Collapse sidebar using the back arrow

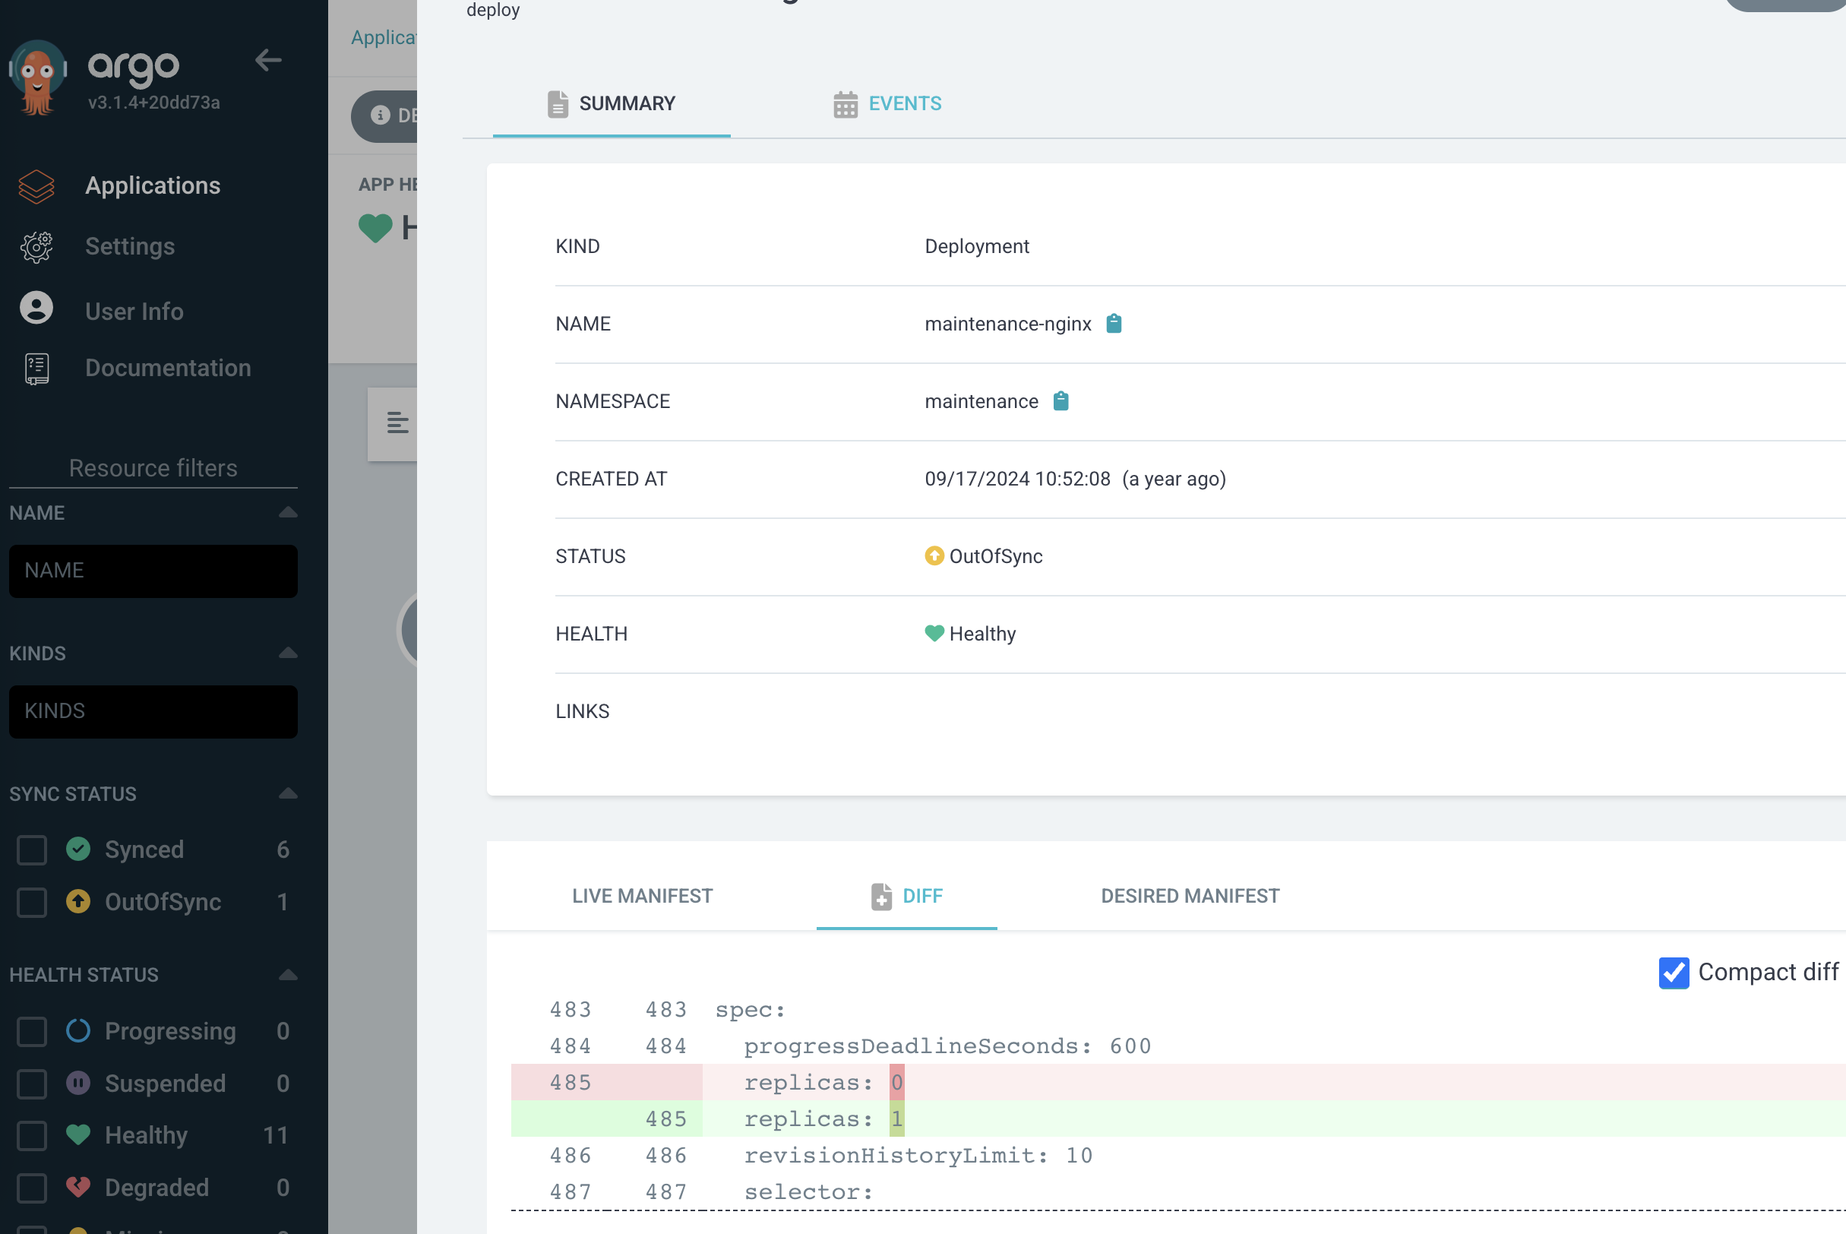(x=268, y=60)
